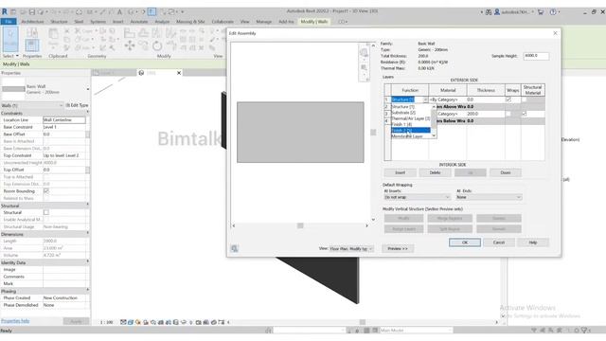Click the Edit Type button in Properties
Image resolution: width=606 pixels, height=341 pixels.
tap(77, 105)
